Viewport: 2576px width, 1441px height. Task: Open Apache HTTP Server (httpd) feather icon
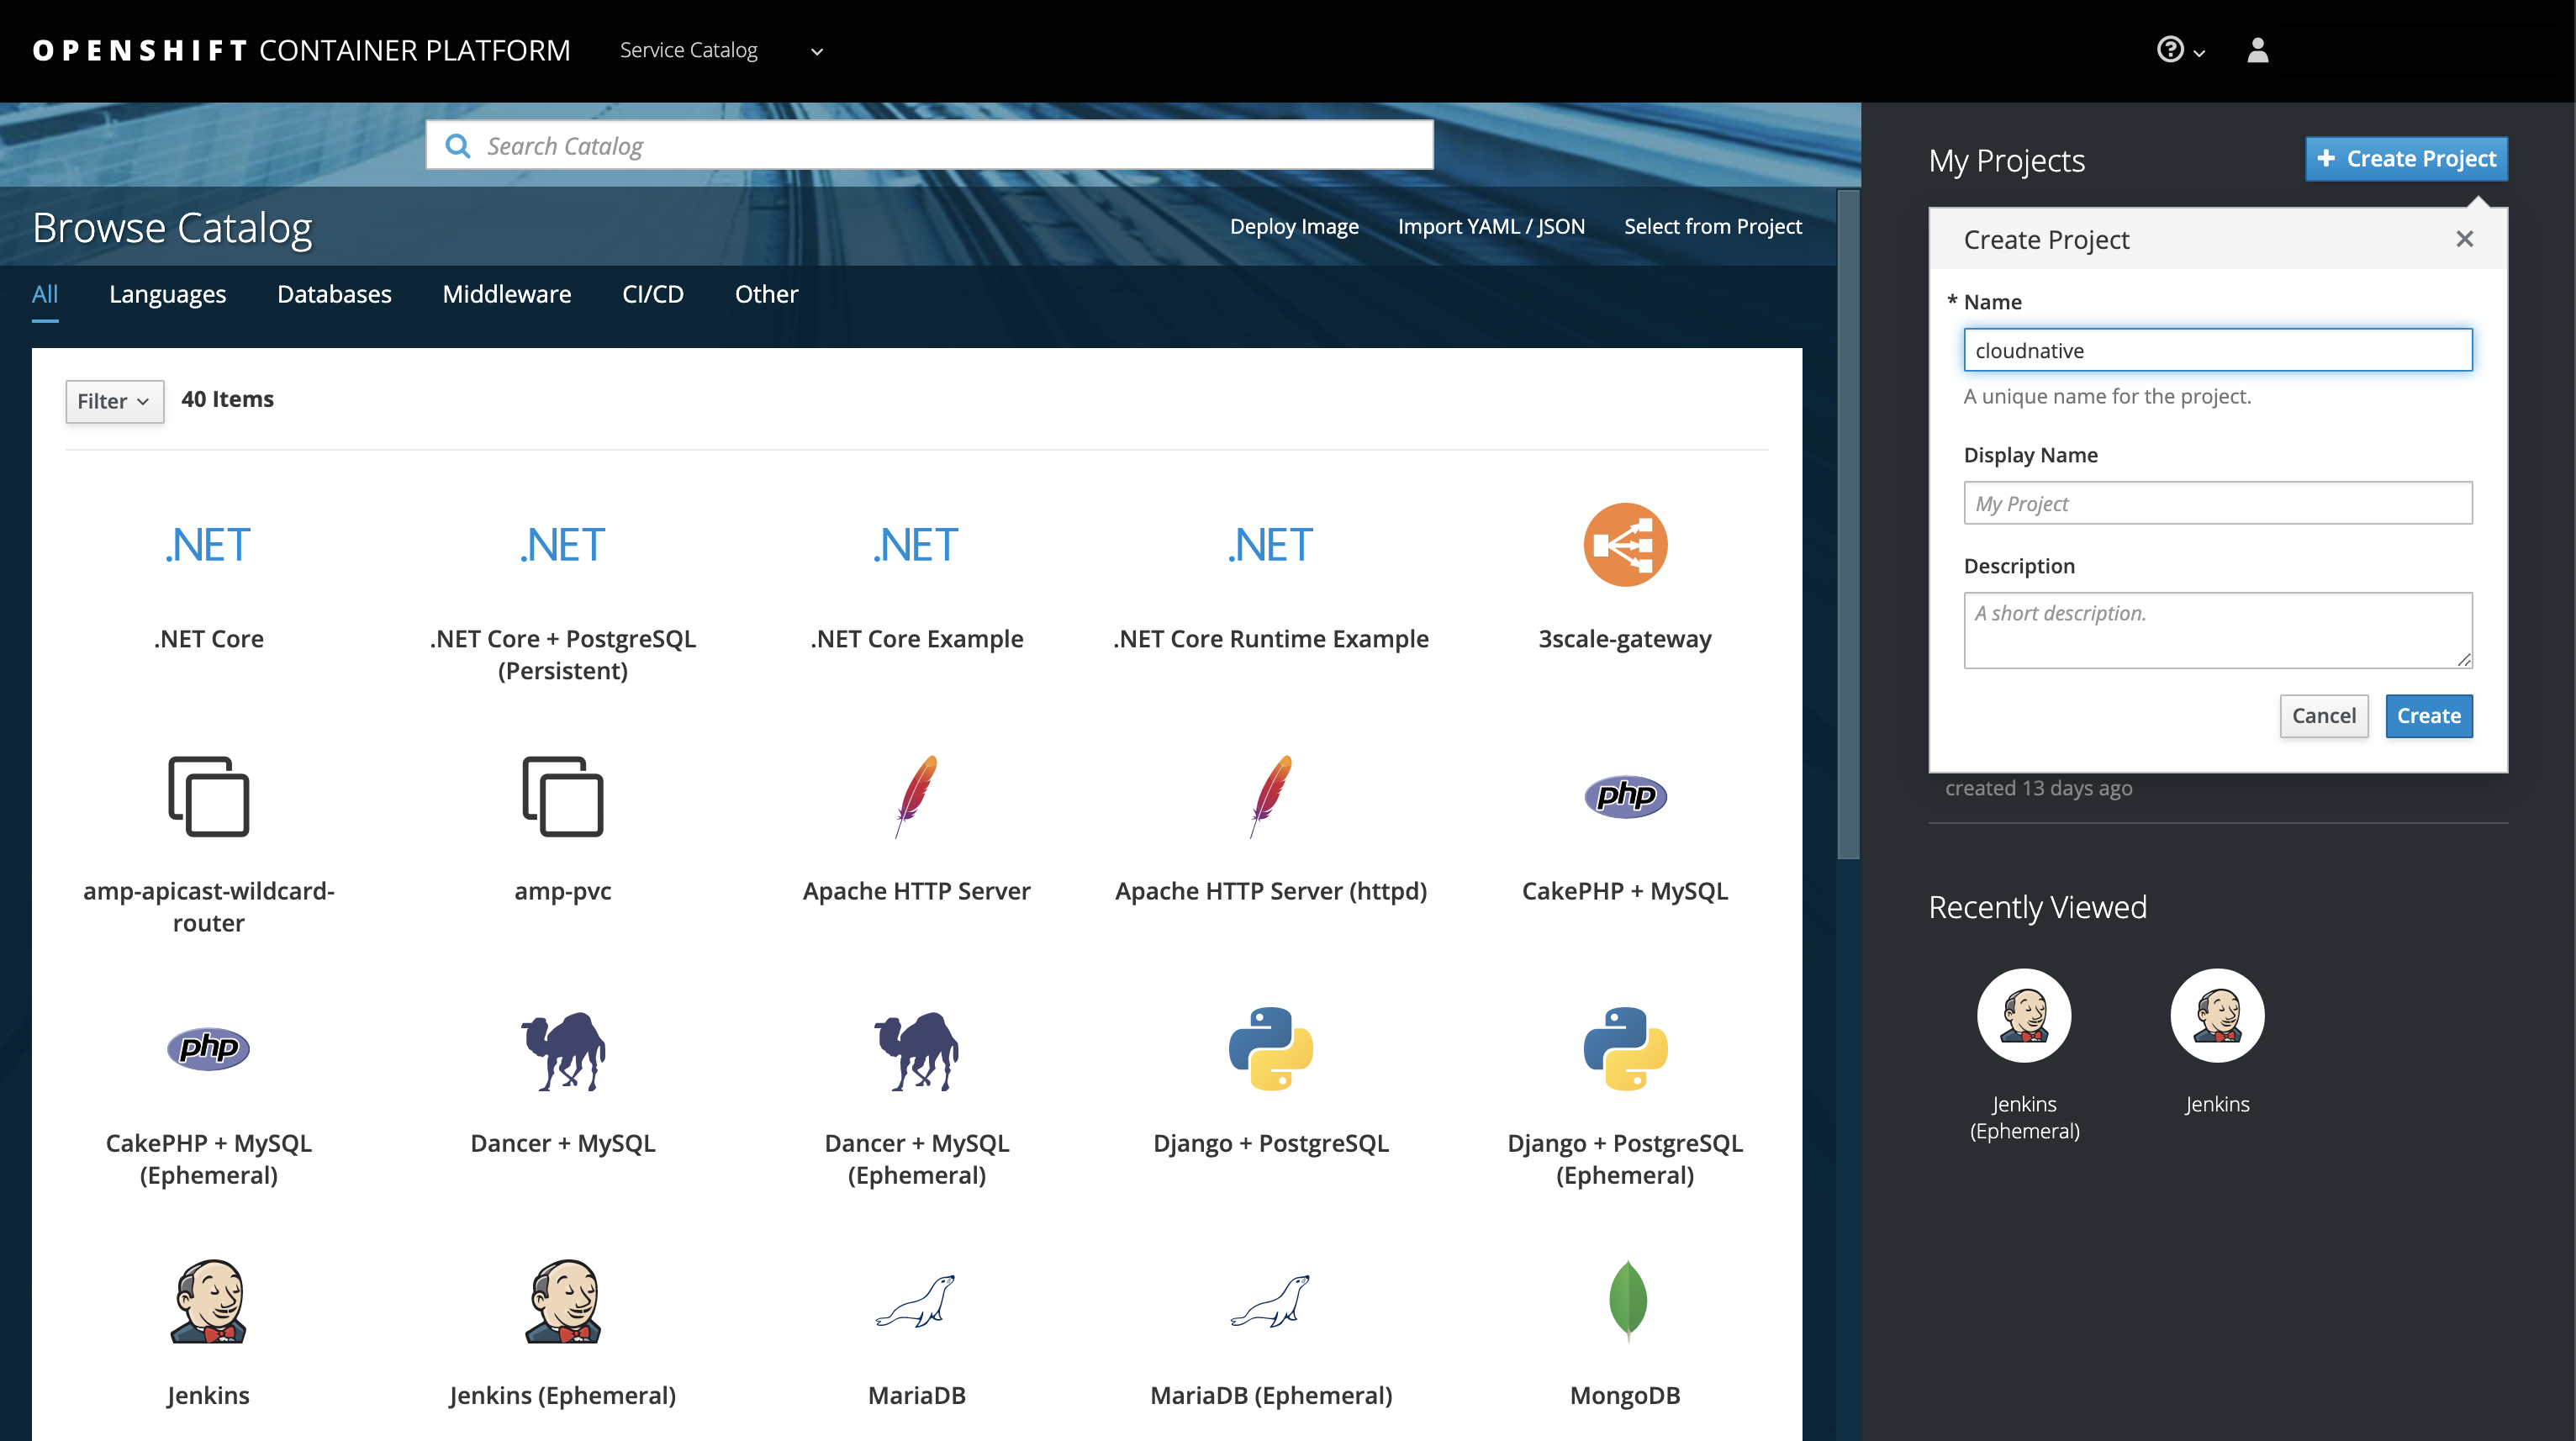point(1270,797)
